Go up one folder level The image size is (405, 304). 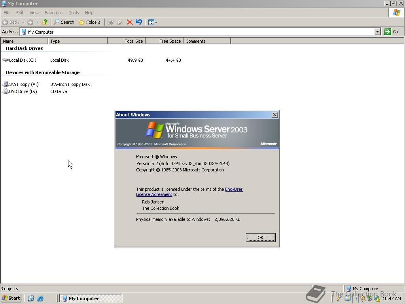coord(45,22)
